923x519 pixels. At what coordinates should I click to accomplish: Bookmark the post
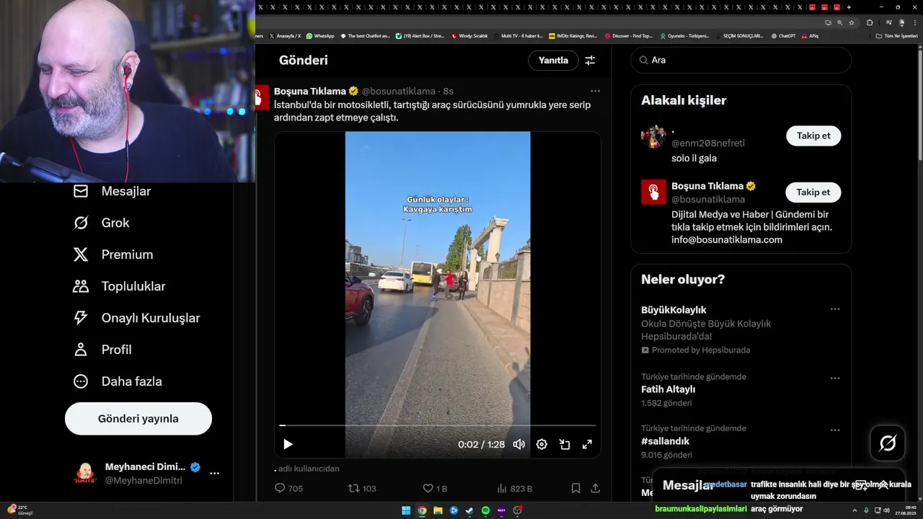pos(575,489)
